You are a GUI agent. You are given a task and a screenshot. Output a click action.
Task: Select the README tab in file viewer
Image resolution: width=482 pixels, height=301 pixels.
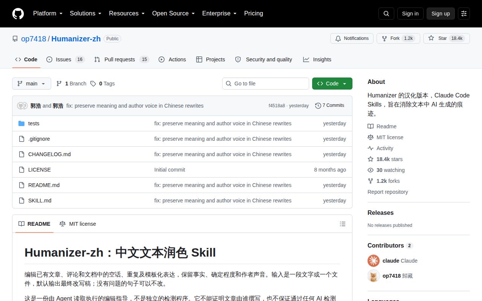pos(34,224)
